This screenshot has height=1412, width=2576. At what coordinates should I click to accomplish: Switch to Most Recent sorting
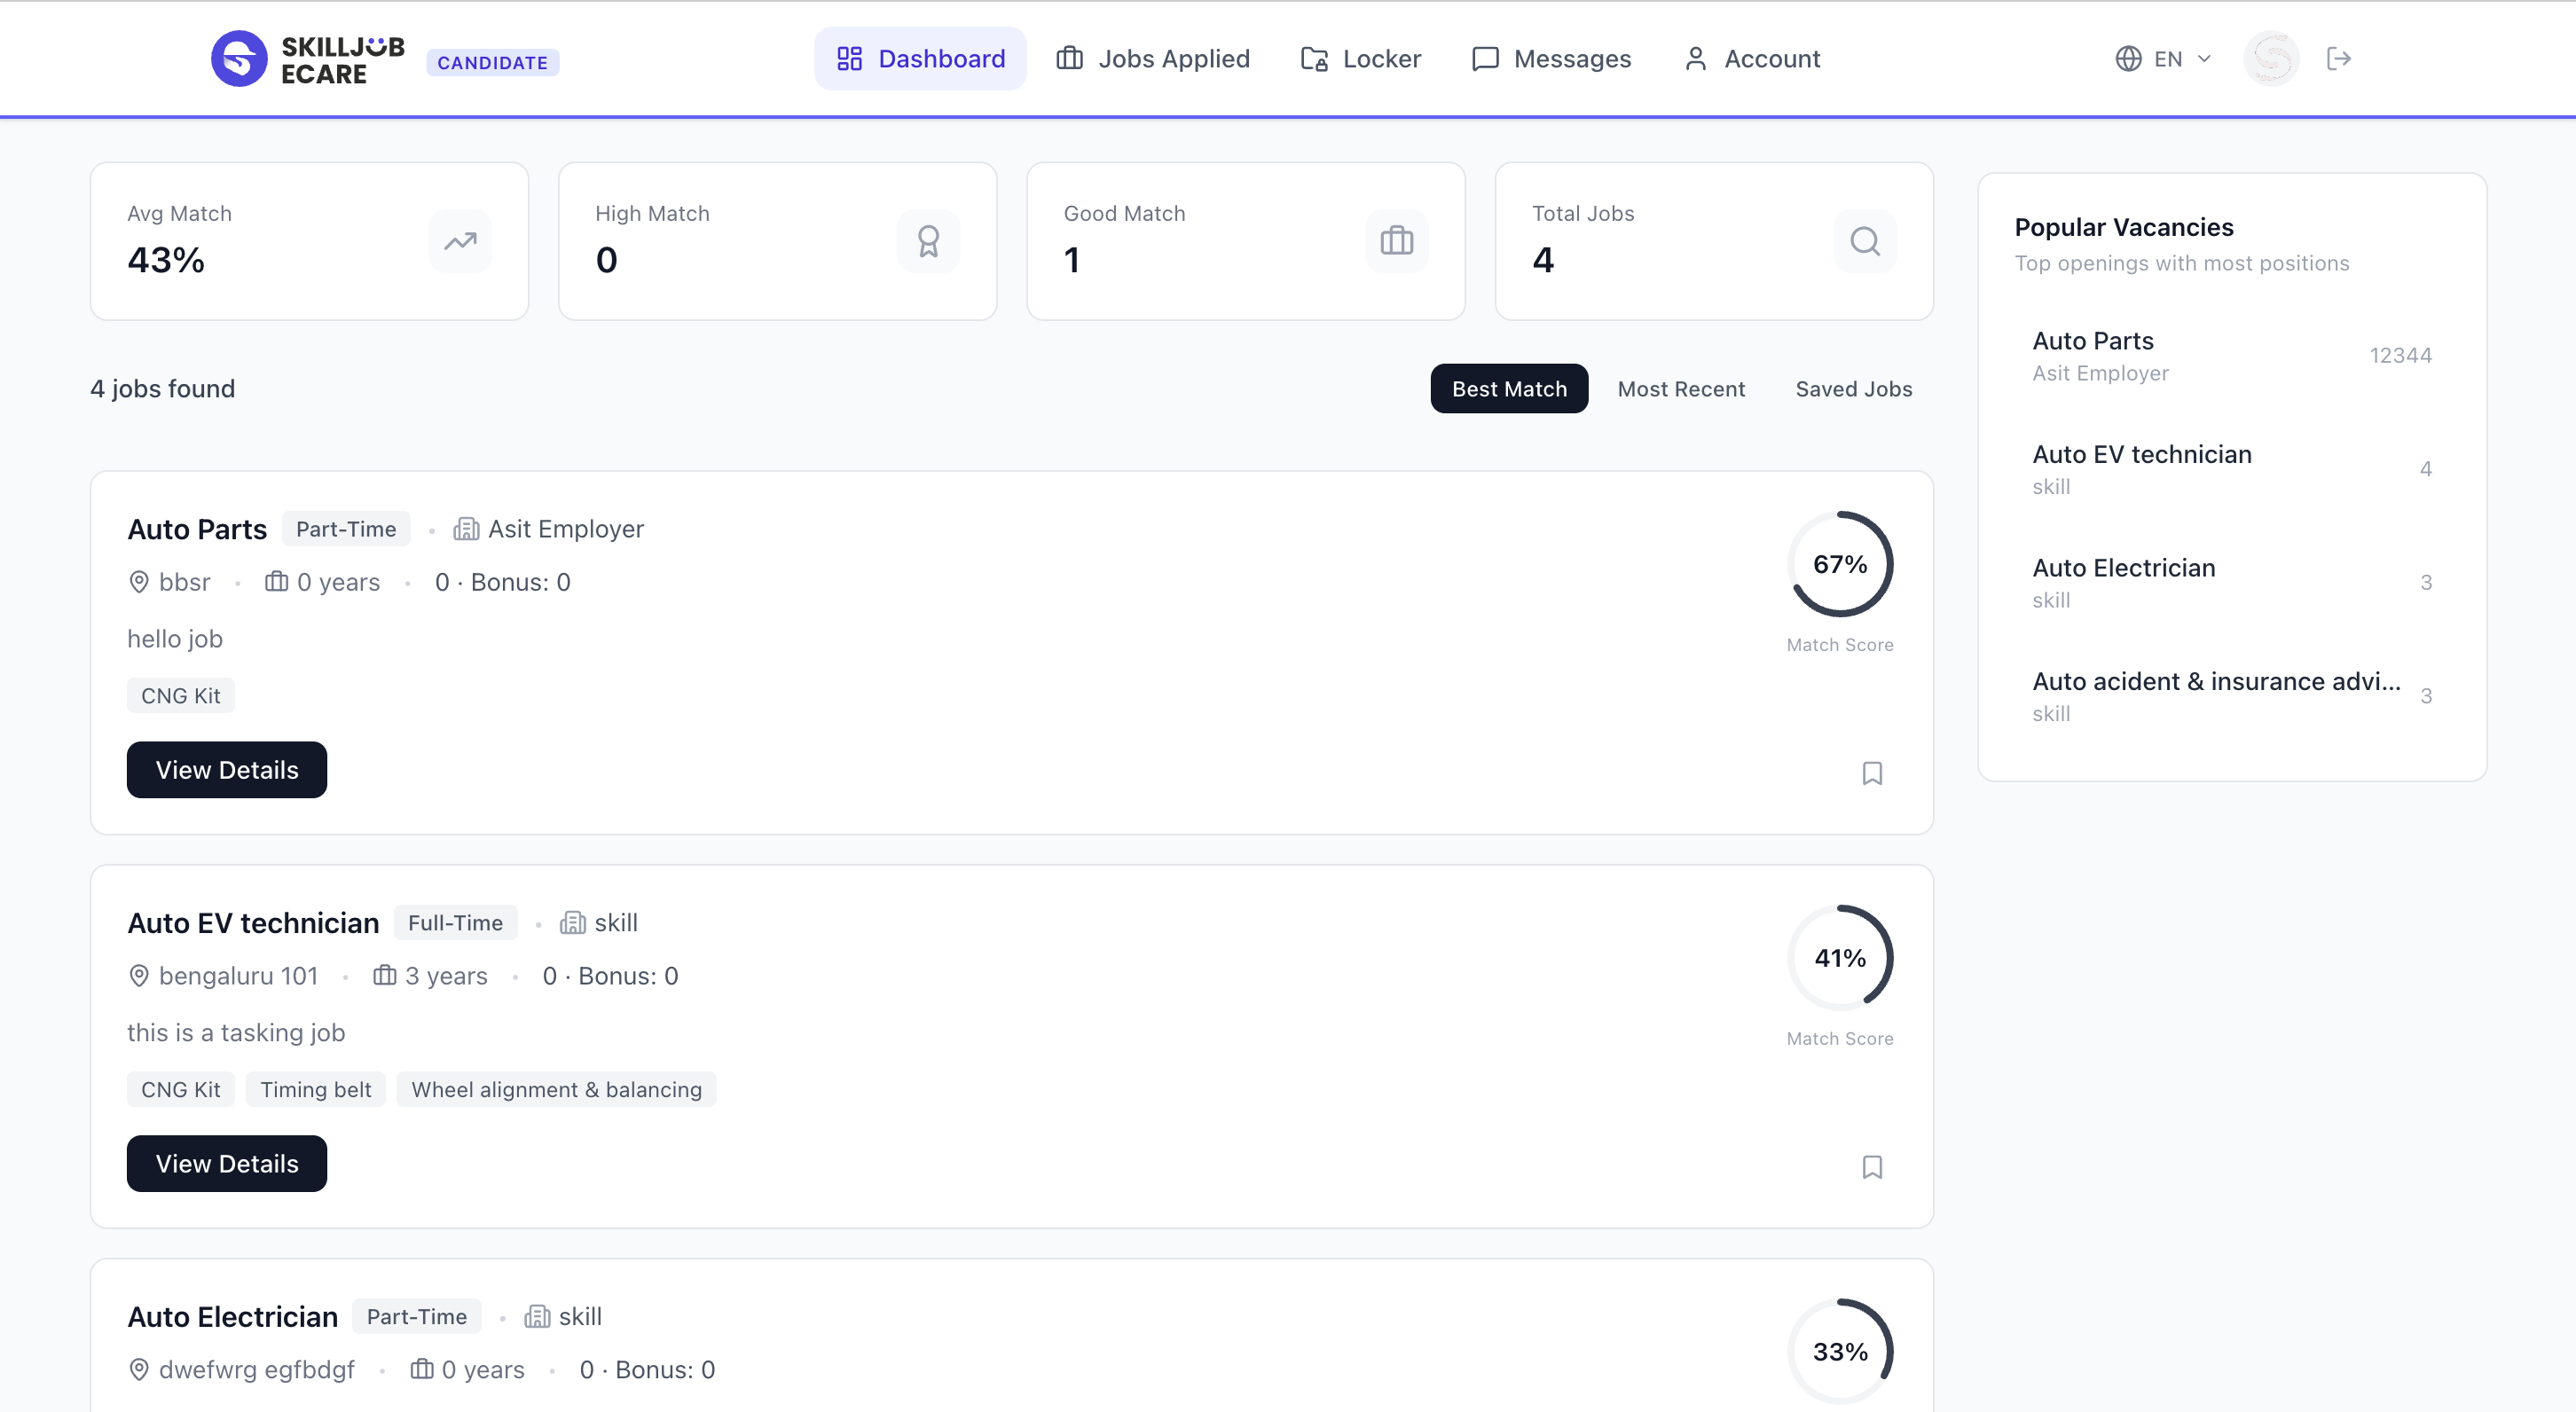click(x=1681, y=388)
